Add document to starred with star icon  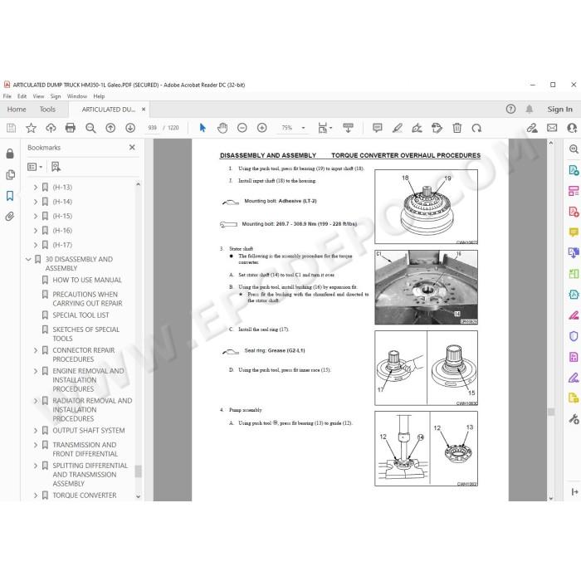(32, 128)
